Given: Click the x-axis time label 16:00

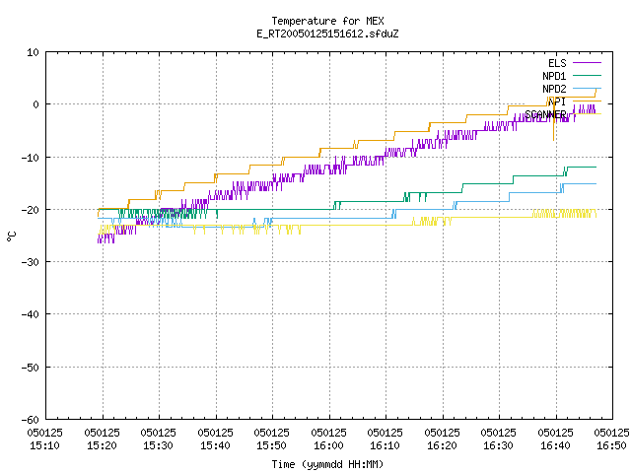Looking at the screenshot, I should point(329,445).
